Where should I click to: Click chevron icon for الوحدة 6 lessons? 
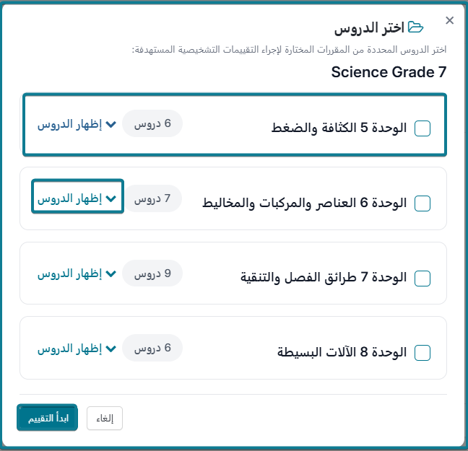[x=111, y=198]
